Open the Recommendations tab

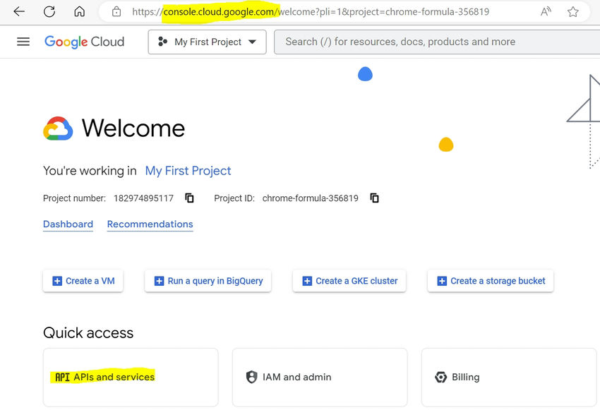pos(150,224)
